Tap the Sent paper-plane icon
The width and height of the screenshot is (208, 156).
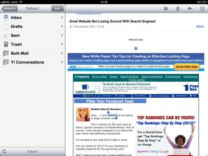tap(6, 36)
